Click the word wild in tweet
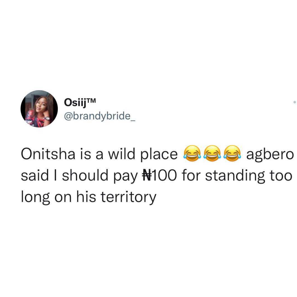The height and width of the screenshot is (297, 297). point(122,154)
